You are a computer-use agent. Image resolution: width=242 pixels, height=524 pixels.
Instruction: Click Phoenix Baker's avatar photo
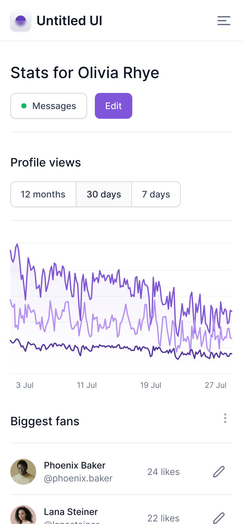click(23, 472)
